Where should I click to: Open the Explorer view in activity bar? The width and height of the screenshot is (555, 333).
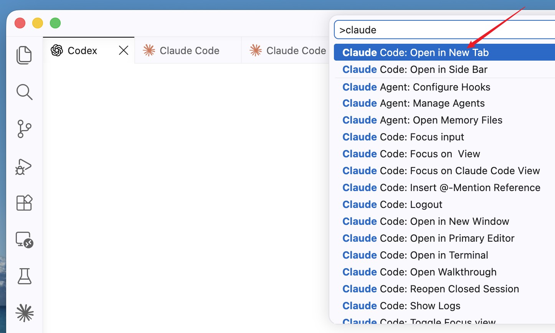tap(24, 55)
